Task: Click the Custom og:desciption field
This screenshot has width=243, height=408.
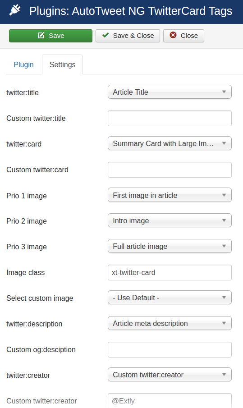Action: click(x=170, y=350)
